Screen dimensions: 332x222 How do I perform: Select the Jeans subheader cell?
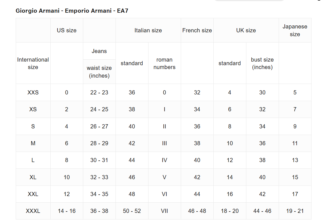(99, 51)
